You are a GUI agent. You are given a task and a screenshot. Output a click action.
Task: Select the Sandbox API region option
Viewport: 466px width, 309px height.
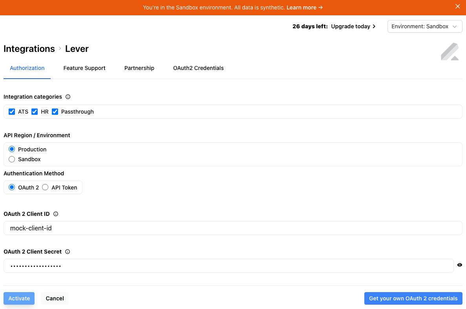pos(11,159)
